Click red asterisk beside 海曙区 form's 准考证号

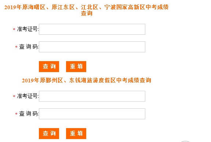(14, 29)
